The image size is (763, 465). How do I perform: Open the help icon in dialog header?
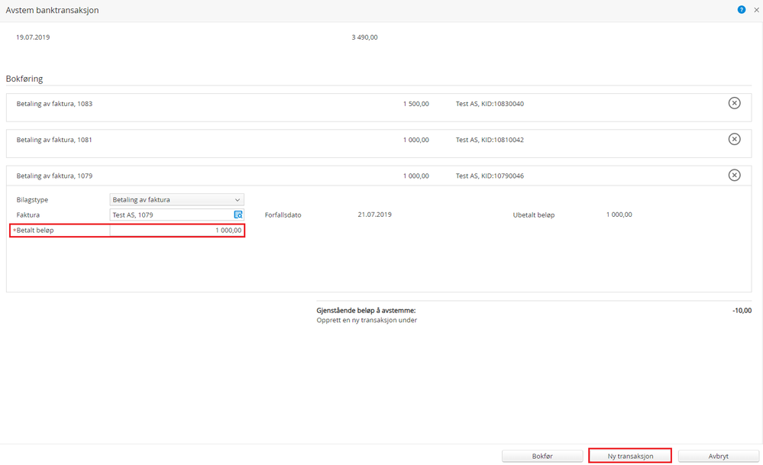741,10
